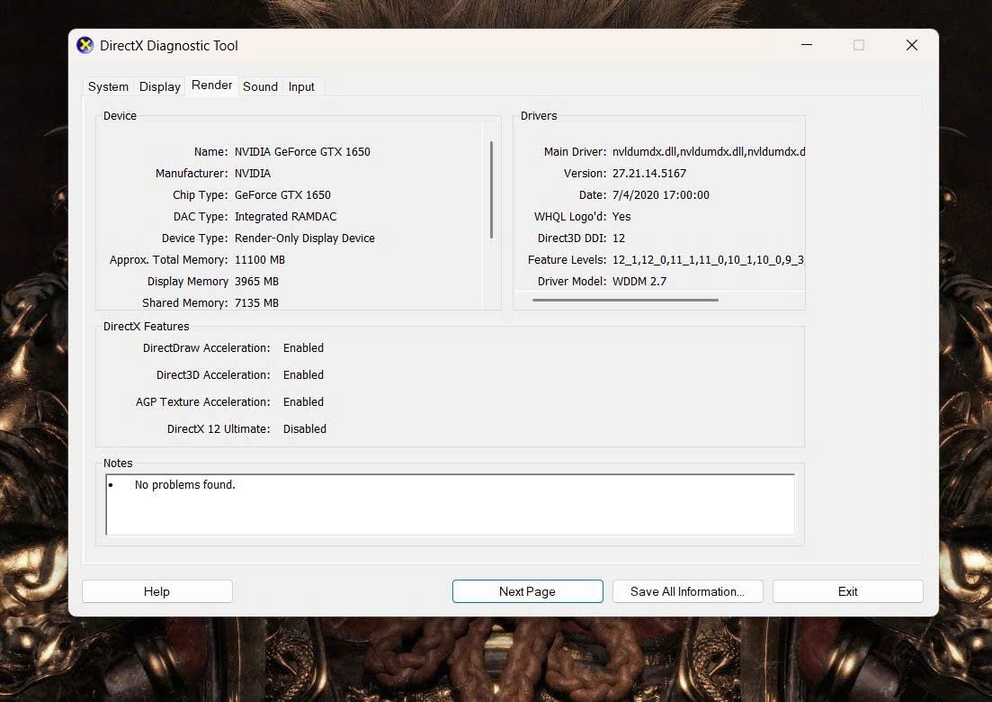Open the Display tab
Image resolution: width=992 pixels, height=702 pixels.
coord(160,86)
